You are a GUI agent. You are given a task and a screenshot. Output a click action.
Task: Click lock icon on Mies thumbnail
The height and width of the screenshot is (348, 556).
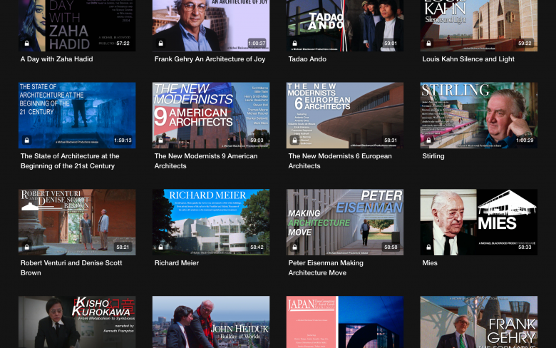point(429,247)
